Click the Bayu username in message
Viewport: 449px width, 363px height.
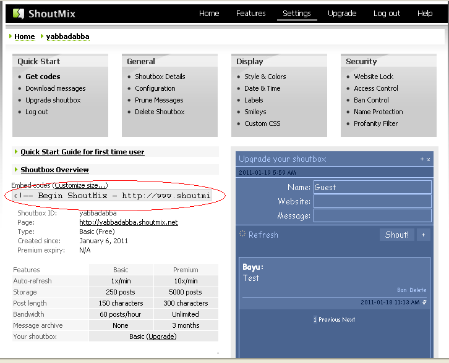tap(252, 267)
